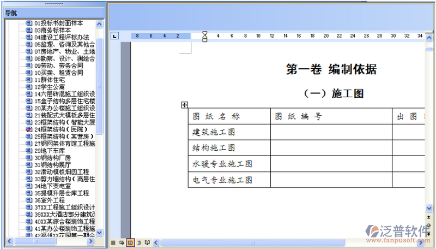Select 23框架结构(智能大厦) item
The width and height of the screenshot is (436, 249).
pos(64,122)
